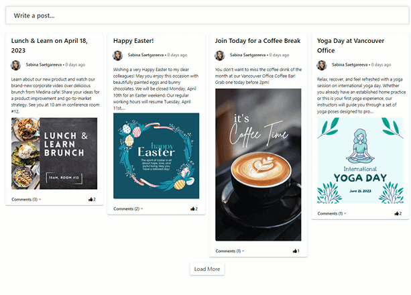Click the Load More button

click(207, 269)
